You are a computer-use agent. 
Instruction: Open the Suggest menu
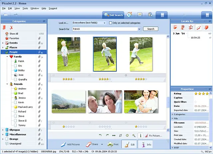(x=53, y=8)
